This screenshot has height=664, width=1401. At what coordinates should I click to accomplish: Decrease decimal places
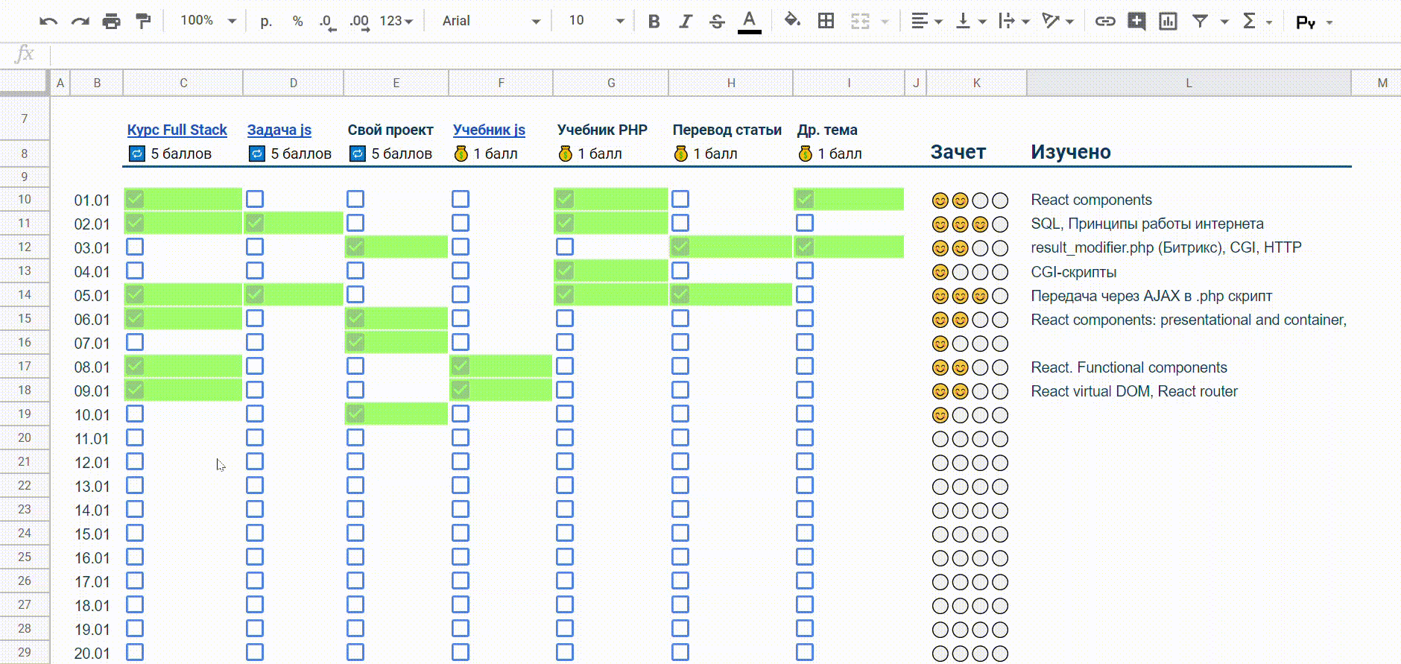pyautogui.click(x=328, y=21)
